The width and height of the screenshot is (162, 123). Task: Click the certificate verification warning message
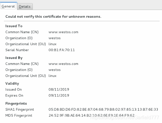53,17
